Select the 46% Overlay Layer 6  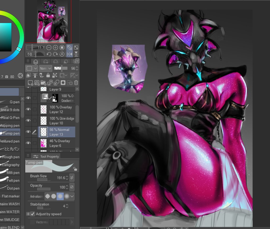57,143
